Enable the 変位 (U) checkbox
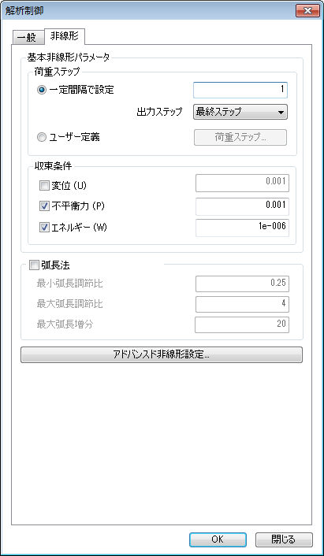The width and height of the screenshot is (324, 556). coord(43,185)
